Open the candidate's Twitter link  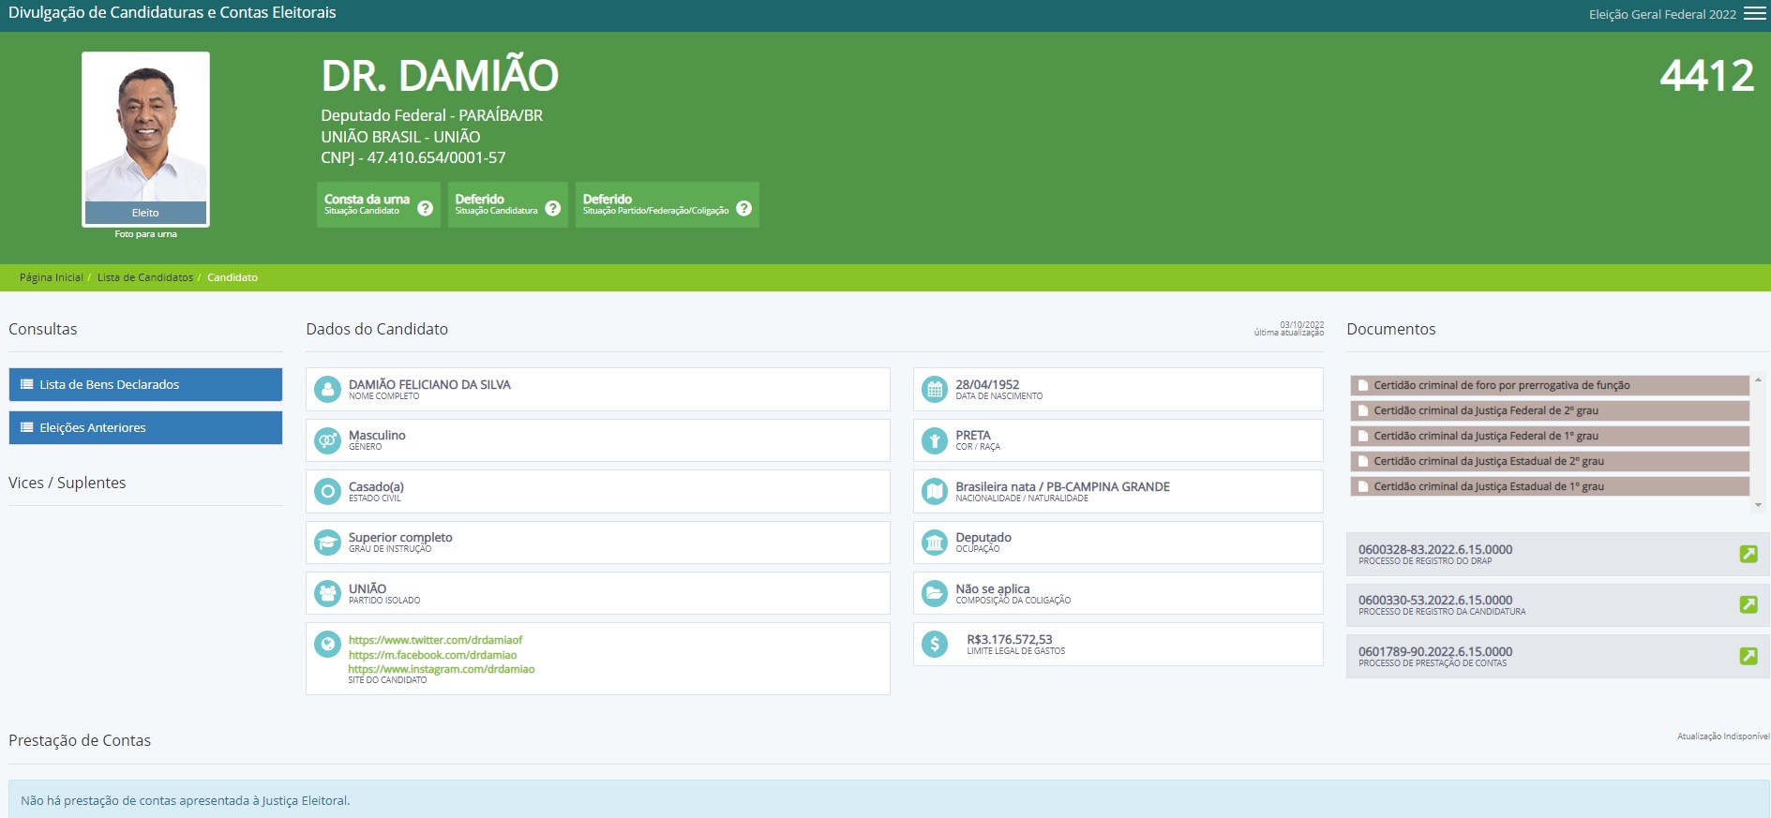(x=435, y=640)
